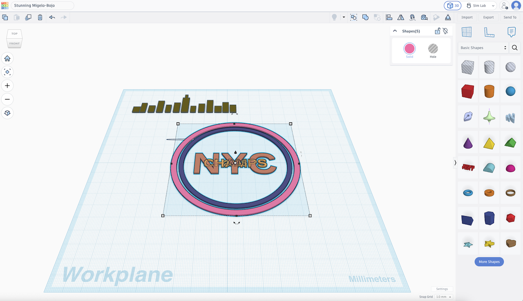Copy the selected shapes
The width and height of the screenshot is (523, 301).
point(5,18)
